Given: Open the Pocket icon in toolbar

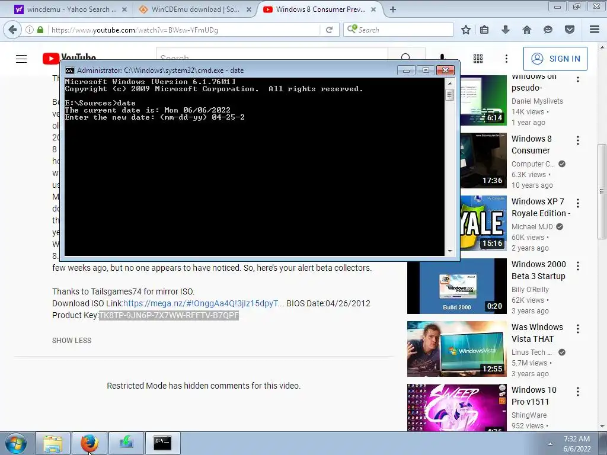Looking at the screenshot, I should [x=570, y=30].
